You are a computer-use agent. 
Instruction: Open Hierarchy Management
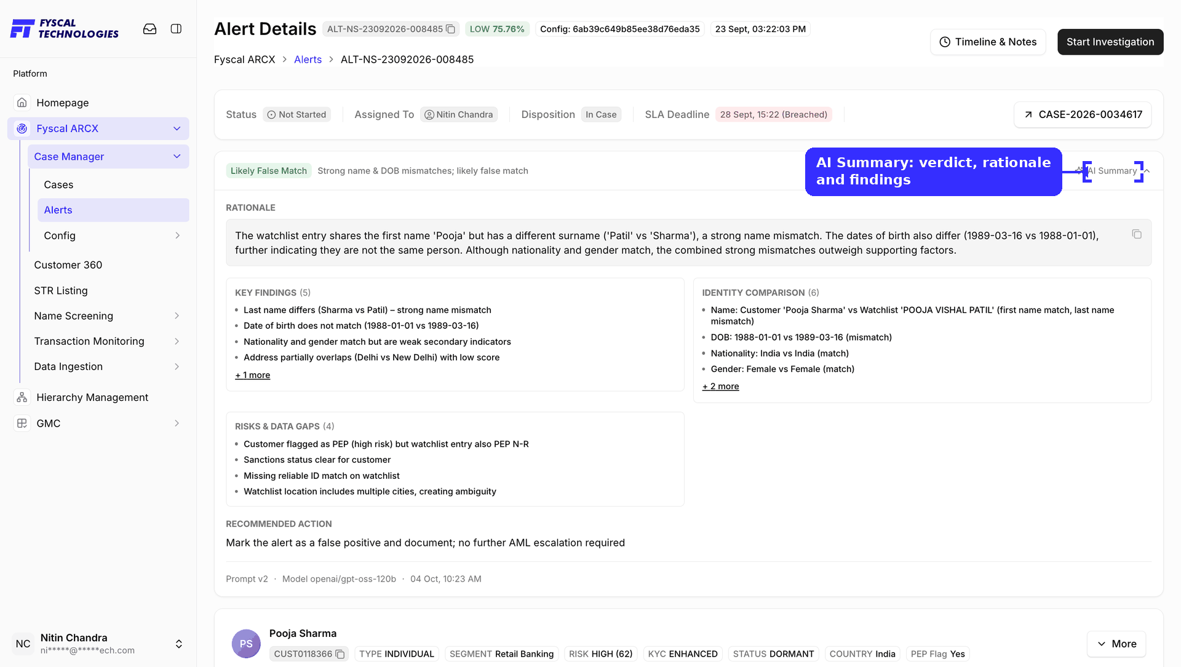coord(92,398)
